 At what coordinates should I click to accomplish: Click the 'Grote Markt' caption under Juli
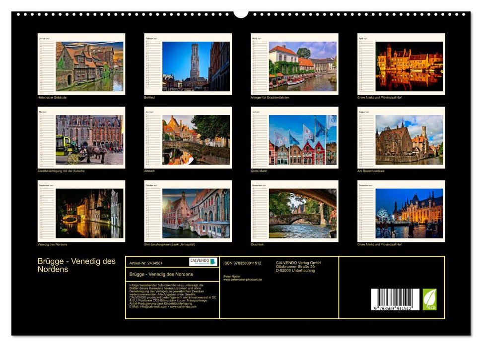click(x=259, y=171)
